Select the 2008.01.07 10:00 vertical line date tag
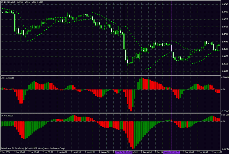 [x=171, y=153]
